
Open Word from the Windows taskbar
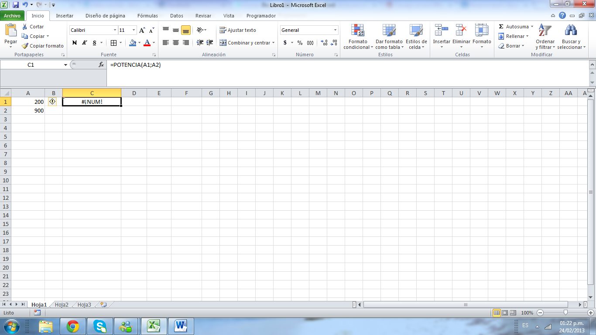tap(181, 326)
